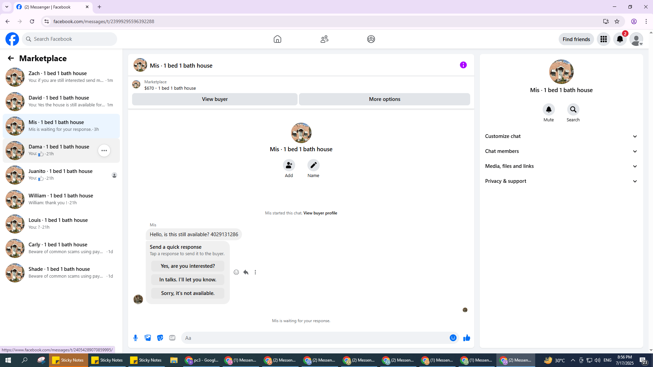Bookmark this page with the star icon
This screenshot has width=653, height=367.
point(617,21)
